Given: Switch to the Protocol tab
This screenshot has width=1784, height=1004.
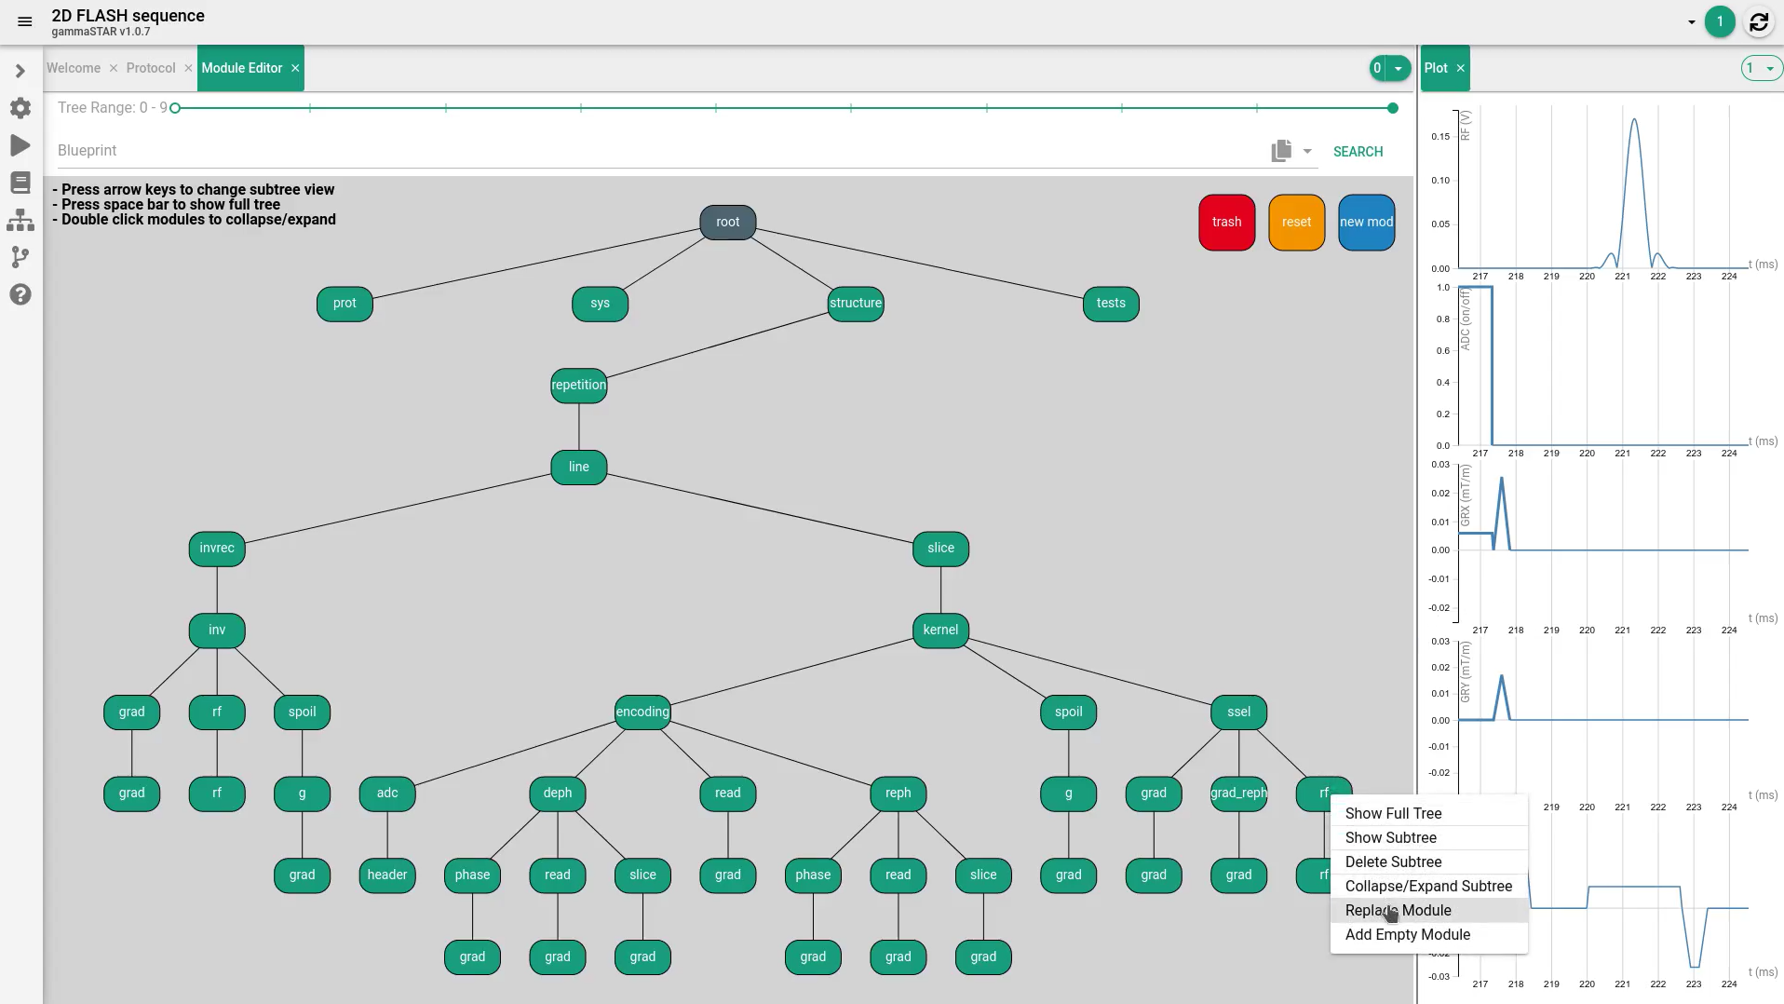Looking at the screenshot, I should click(151, 68).
